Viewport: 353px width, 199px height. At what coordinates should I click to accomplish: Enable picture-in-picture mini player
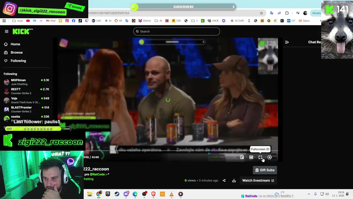[x=242, y=157]
